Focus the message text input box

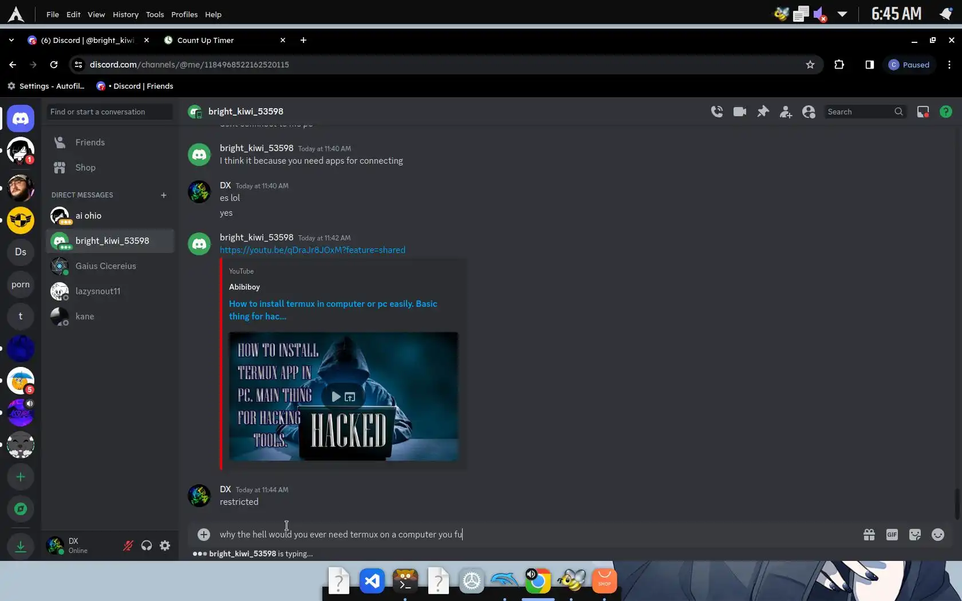click(x=537, y=535)
